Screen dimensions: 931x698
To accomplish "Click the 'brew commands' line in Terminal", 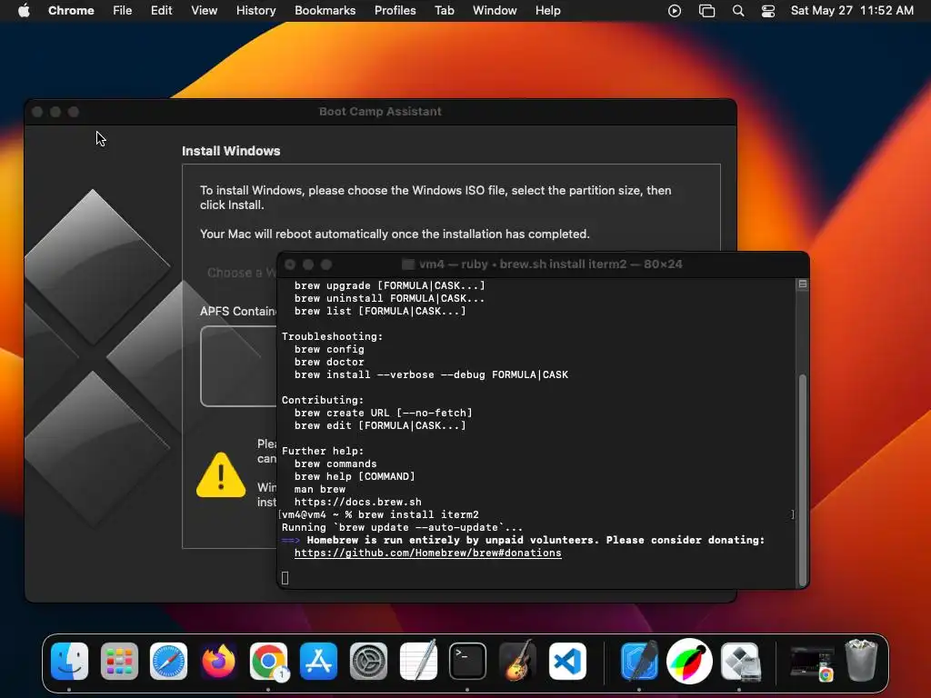I will point(335,464).
